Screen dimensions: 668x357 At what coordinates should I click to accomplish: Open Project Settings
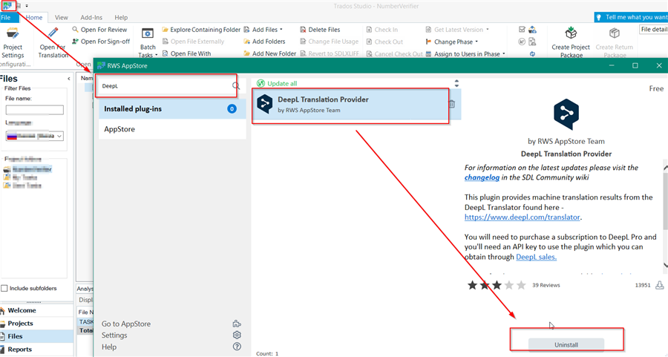pyautogui.click(x=13, y=42)
